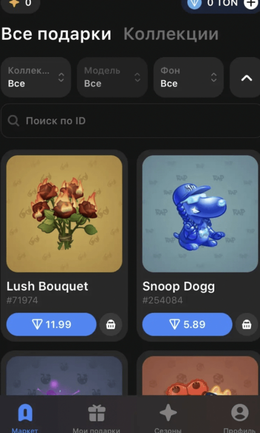260x433 pixels.
Task: Open Сезоны star icon
Action: coord(168,413)
